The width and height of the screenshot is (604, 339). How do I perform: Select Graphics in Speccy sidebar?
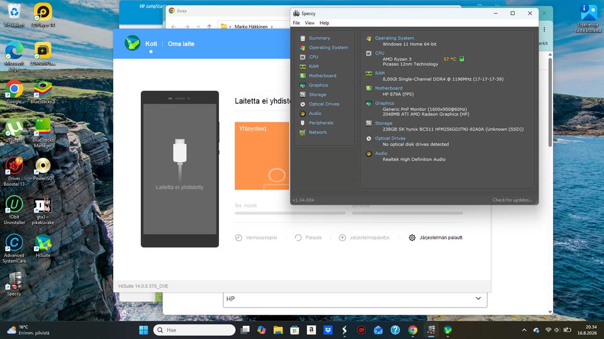[x=318, y=85]
